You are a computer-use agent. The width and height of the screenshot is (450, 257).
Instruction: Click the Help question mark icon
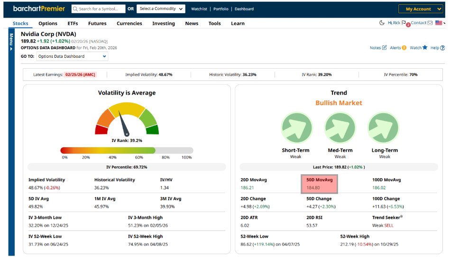(442, 48)
